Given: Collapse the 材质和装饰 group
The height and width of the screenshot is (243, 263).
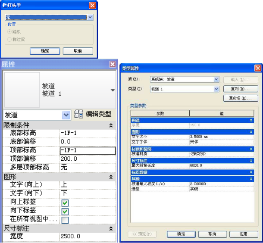Looking at the screenshot, I should pos(251,149).
